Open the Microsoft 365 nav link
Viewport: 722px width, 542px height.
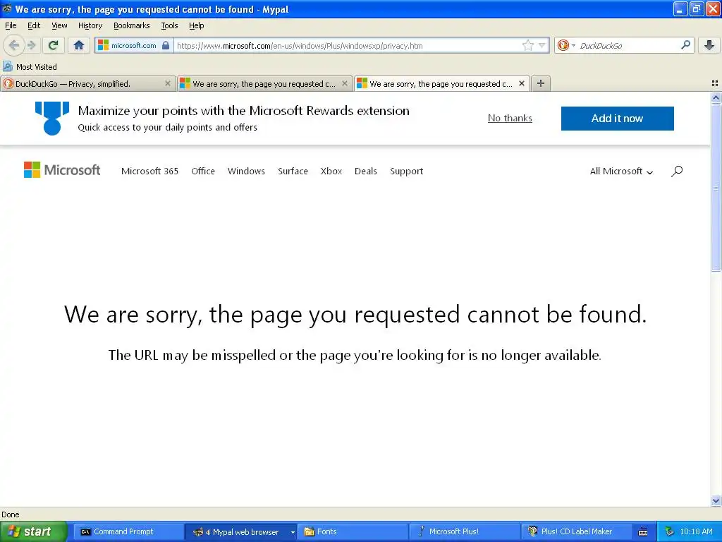coord(149,171)
